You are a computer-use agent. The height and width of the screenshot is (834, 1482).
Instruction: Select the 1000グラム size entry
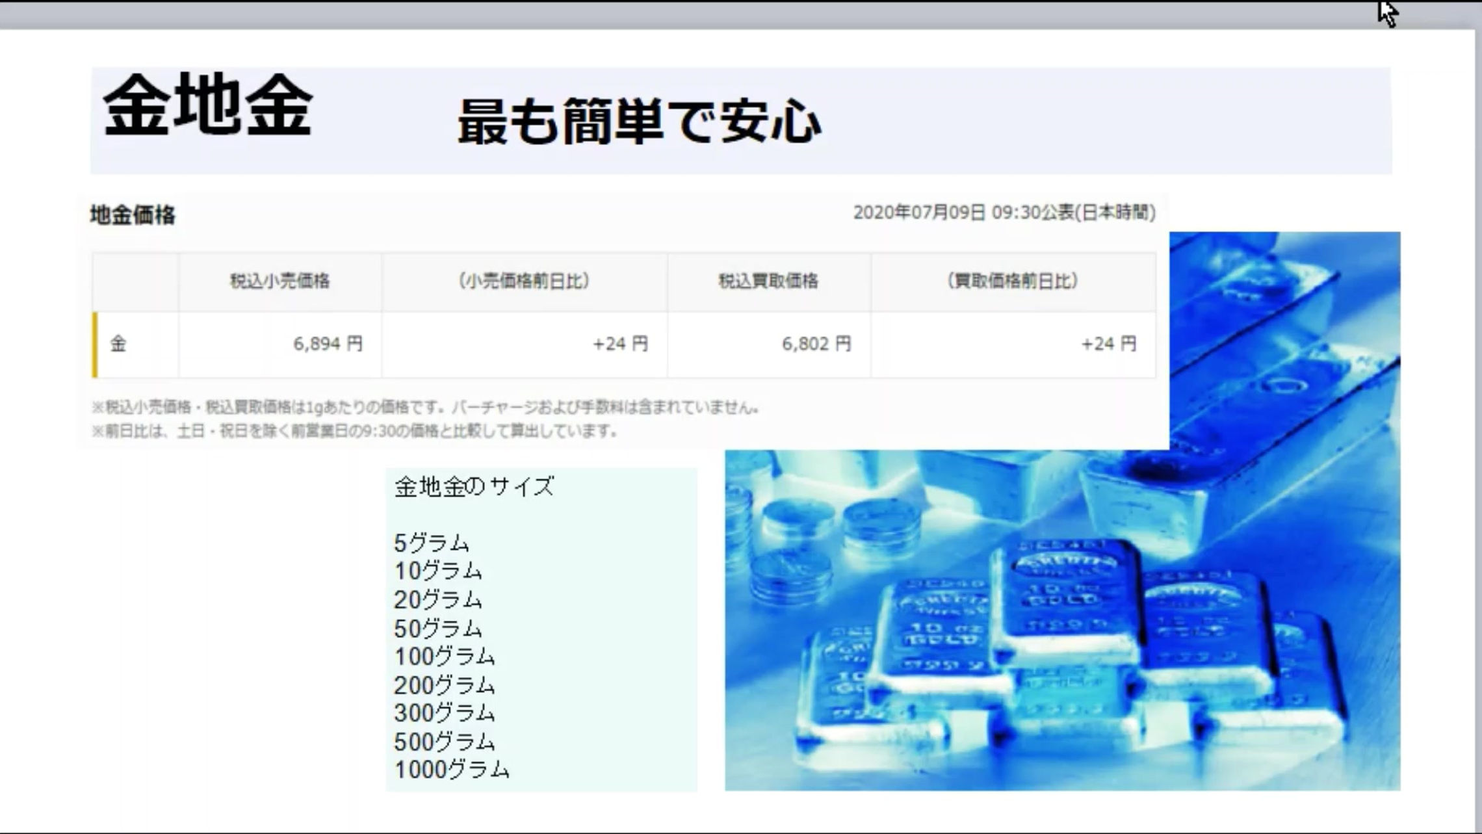pos(452,770)
